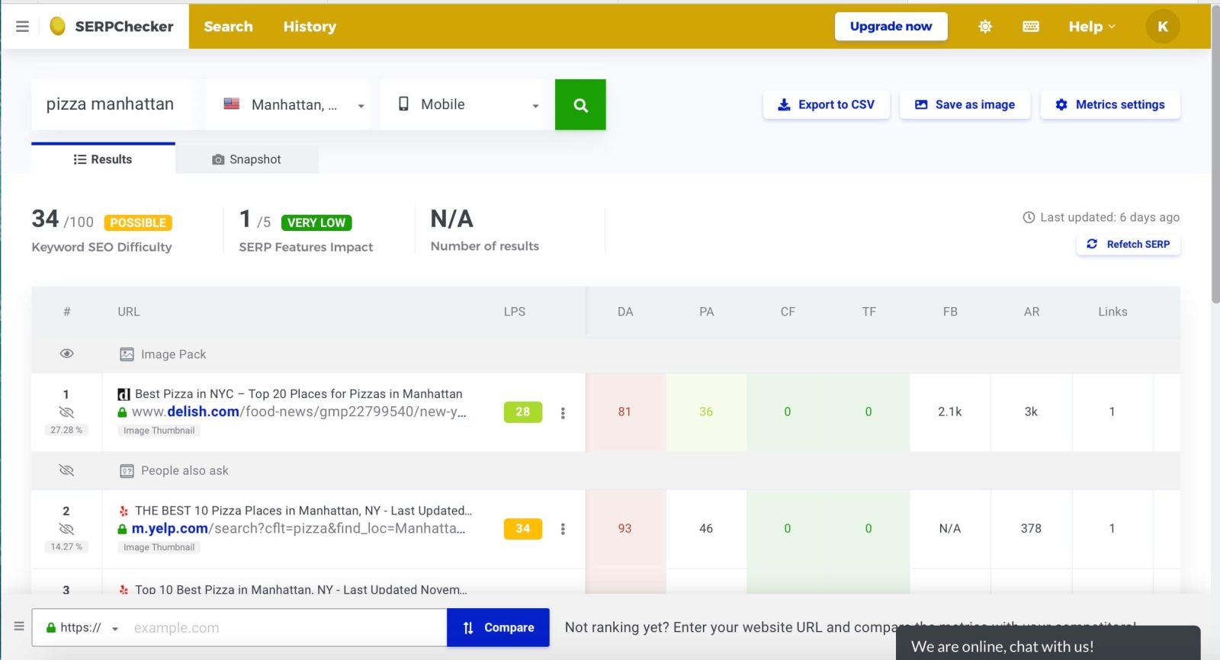This screenshot has width=1220, height=660.
Task: Toggle visibility of People also ask row
Action: pyautogui.click(x=66, y=470)
